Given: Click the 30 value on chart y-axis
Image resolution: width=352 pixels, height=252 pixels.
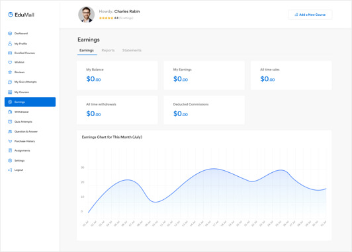Looking at the screenshot, I should click(83, 168).
